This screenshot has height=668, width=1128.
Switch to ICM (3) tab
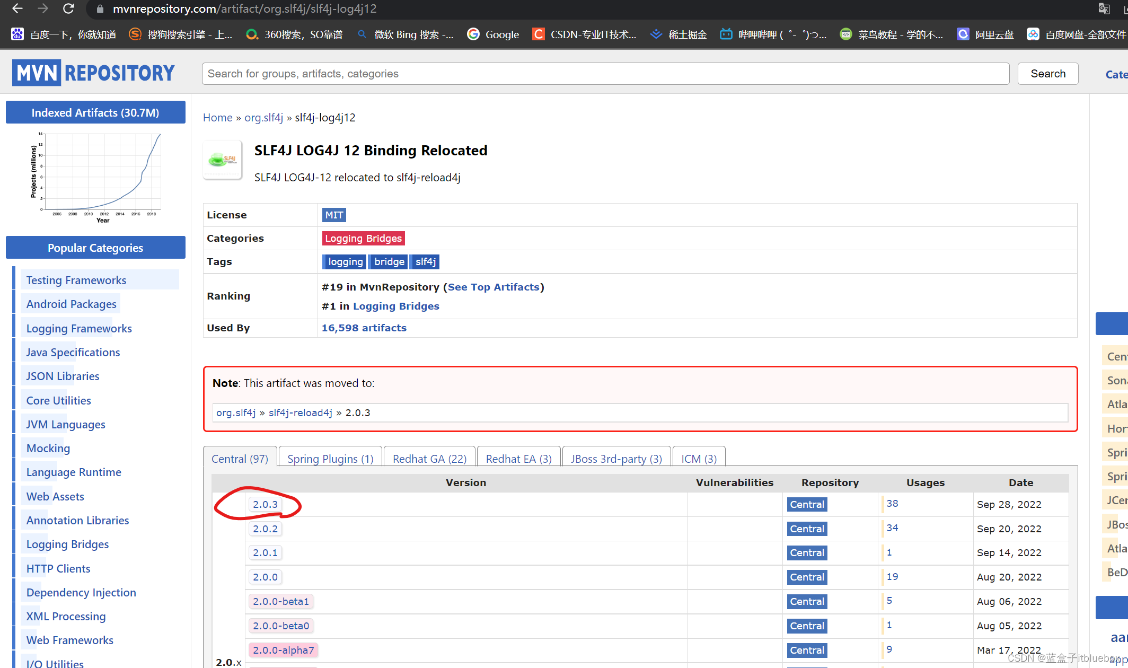pyautogui.click(x=699, y=459)
